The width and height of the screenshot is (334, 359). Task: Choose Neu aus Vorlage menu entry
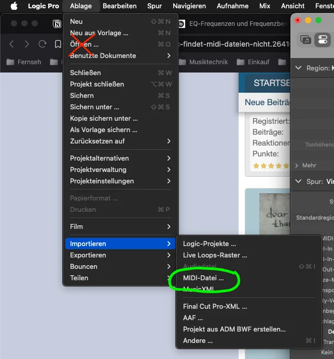(x=120, y=33)
